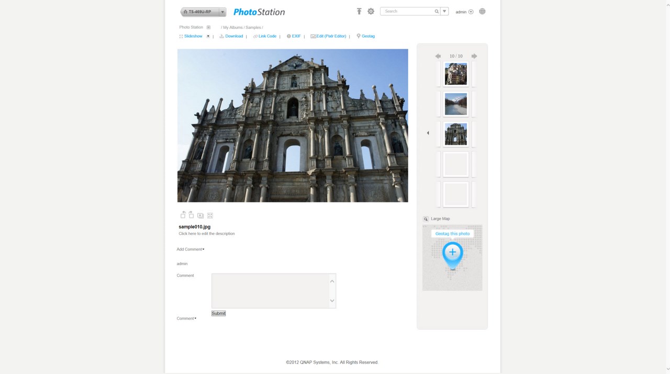Screen dimensions: 670x374
Task: Download the current photo
Action: click(x=231, y=36)
